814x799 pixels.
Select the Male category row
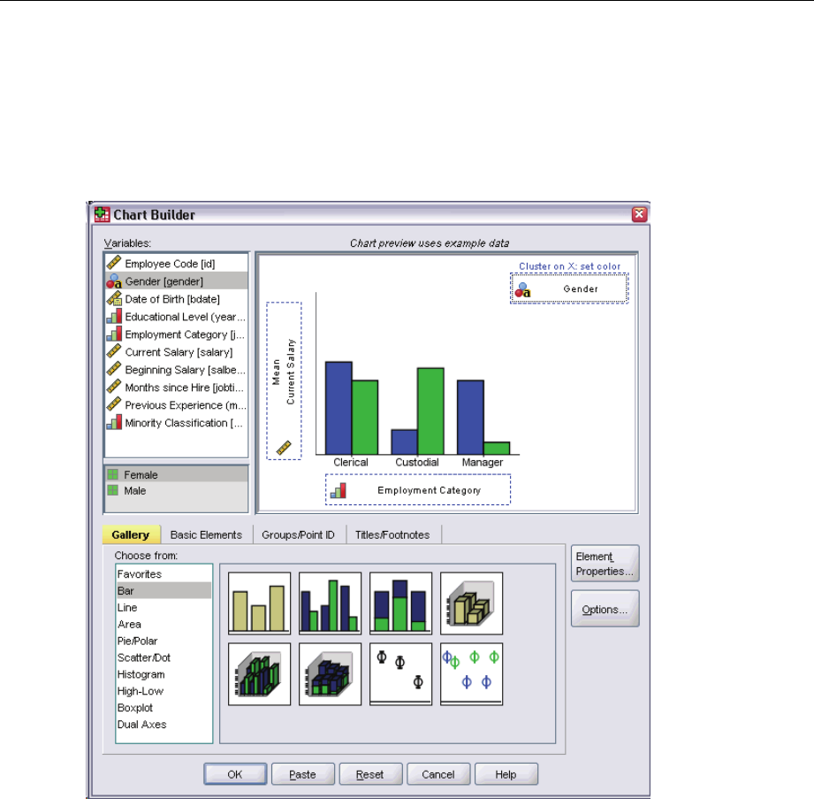click(x=177, y=490)
